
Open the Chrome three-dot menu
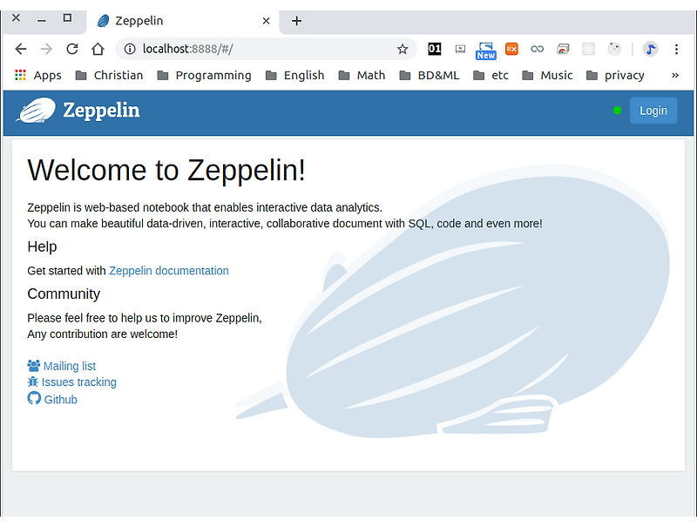[x=677, y=50]
